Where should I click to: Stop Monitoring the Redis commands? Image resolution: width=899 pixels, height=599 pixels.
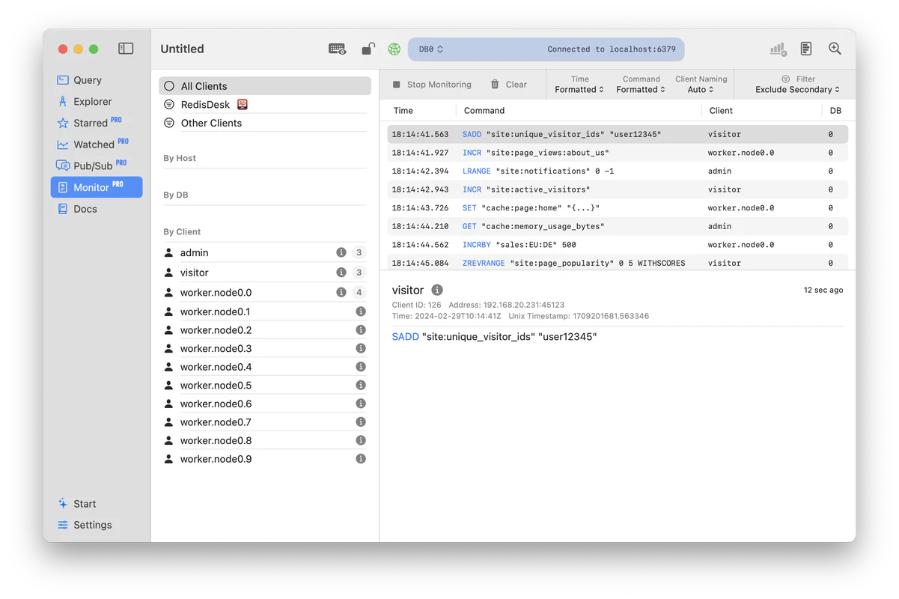[x=432, y=84]
